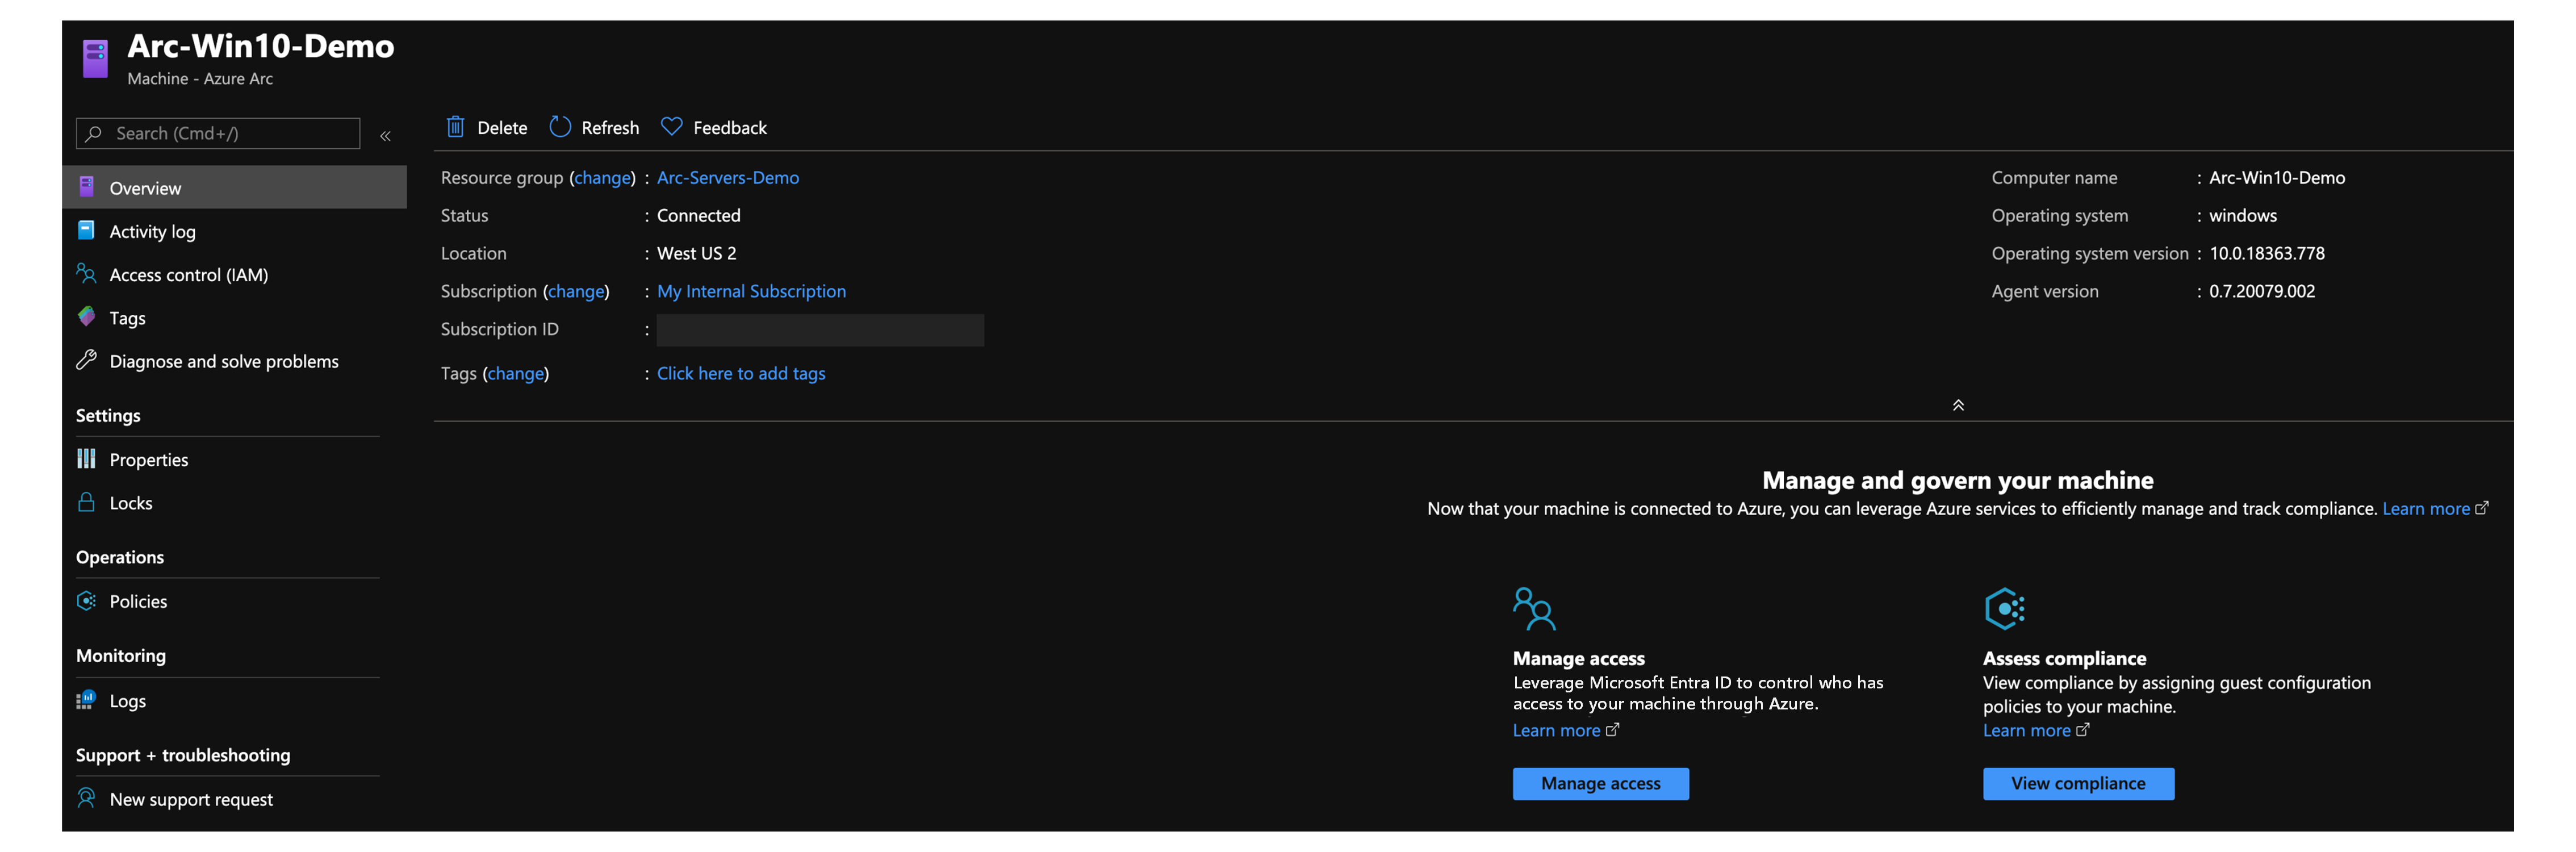Click change next to Resource group
Viewport: 2576px width, 852px height.
[603, 177]
